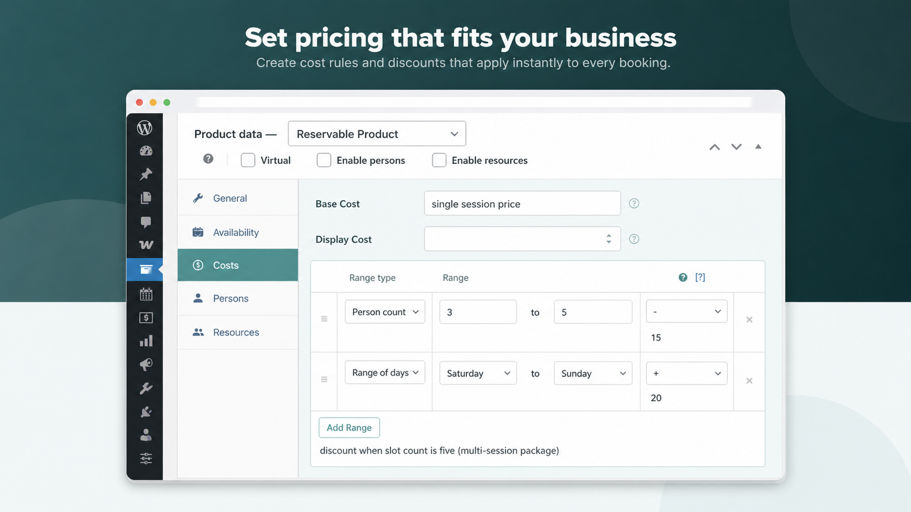Click the Base Cost input field
This screenshot has height=512, width=911.
[522, 203]
